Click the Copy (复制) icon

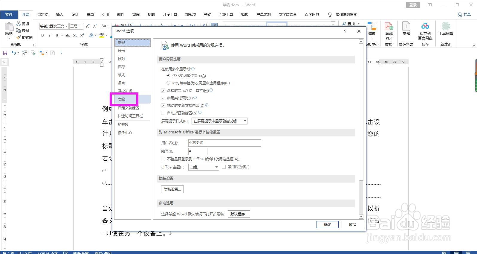(19, 31)
